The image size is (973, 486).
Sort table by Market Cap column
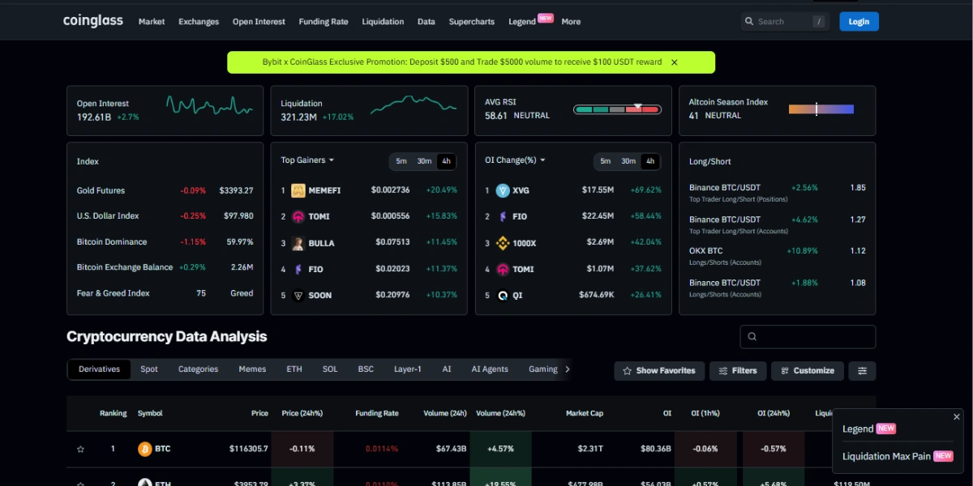tap(585, 413)
